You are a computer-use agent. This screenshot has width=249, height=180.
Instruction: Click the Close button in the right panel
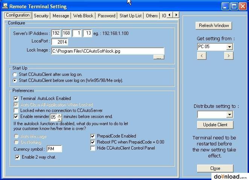[x=215, y=168]
